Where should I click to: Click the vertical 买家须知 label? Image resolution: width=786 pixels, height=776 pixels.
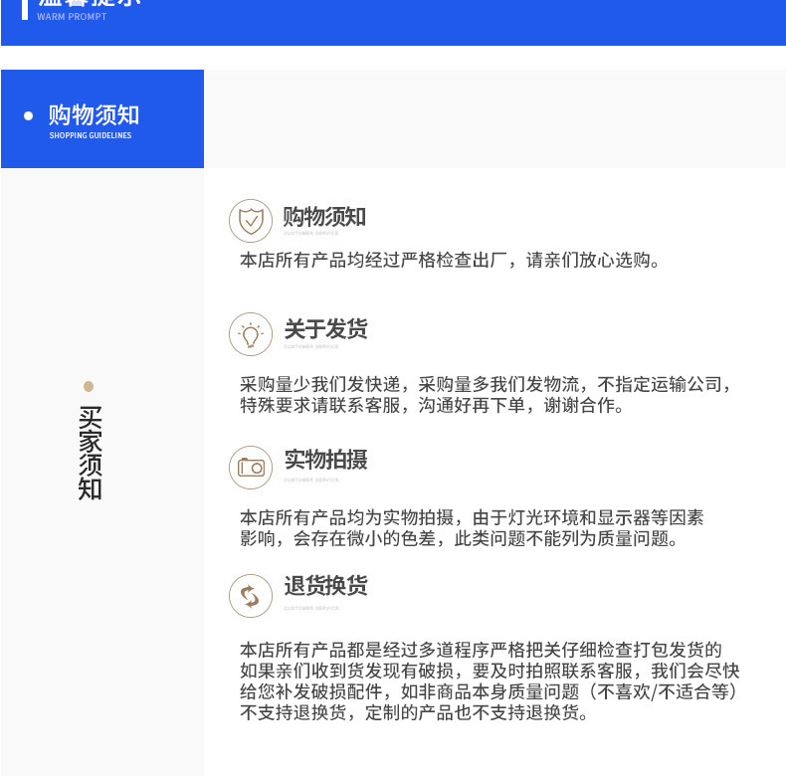click(x=90, y=453)
